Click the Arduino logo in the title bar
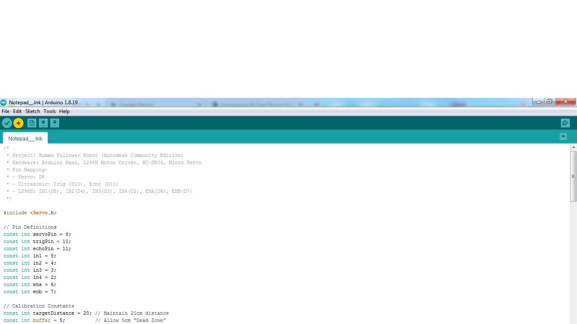 click(x=3, y=102)
